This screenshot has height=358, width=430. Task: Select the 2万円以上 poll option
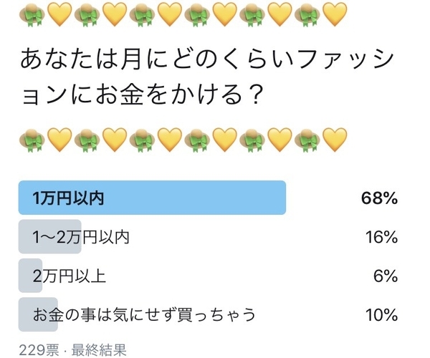(70, 276)
